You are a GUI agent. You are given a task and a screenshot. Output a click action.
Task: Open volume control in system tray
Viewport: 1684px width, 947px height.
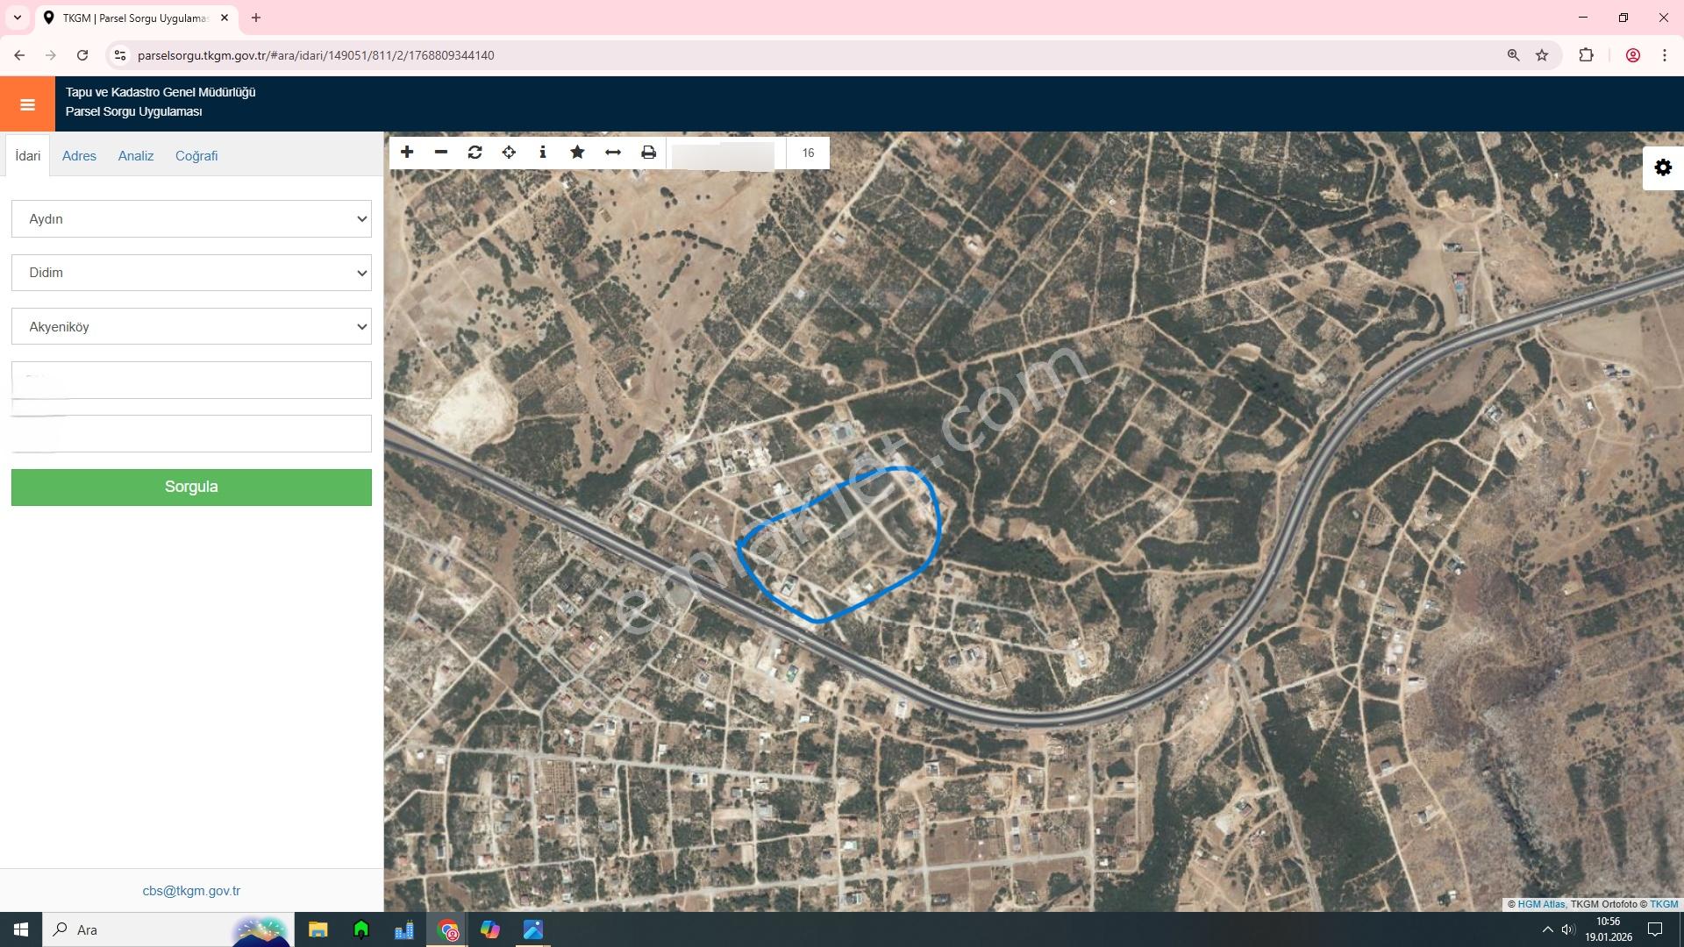pos(1567,929)
